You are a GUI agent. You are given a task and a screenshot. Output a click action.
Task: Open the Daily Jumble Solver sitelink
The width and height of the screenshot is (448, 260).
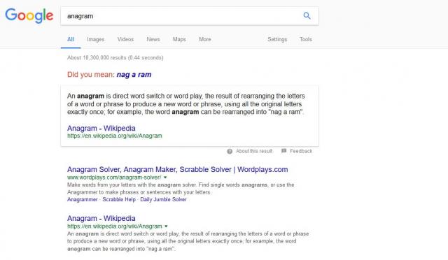tap(163, 199)
